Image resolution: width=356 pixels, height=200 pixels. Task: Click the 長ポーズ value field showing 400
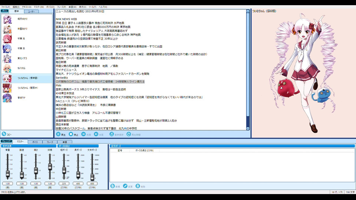point(78,183)
